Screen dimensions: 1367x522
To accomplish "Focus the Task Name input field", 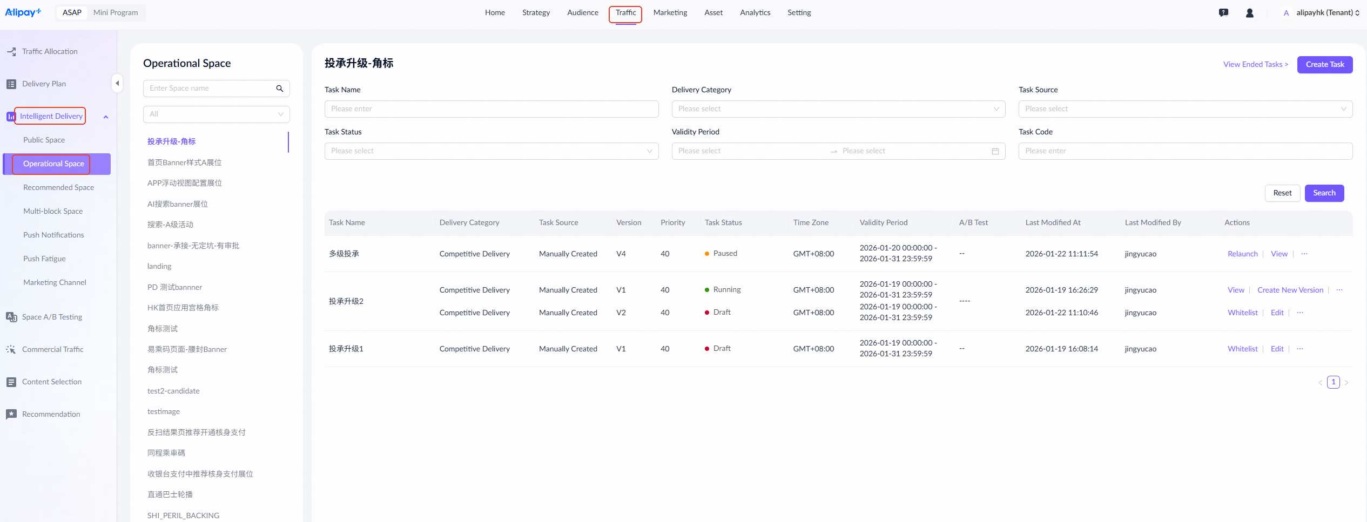I will (491, 109).
